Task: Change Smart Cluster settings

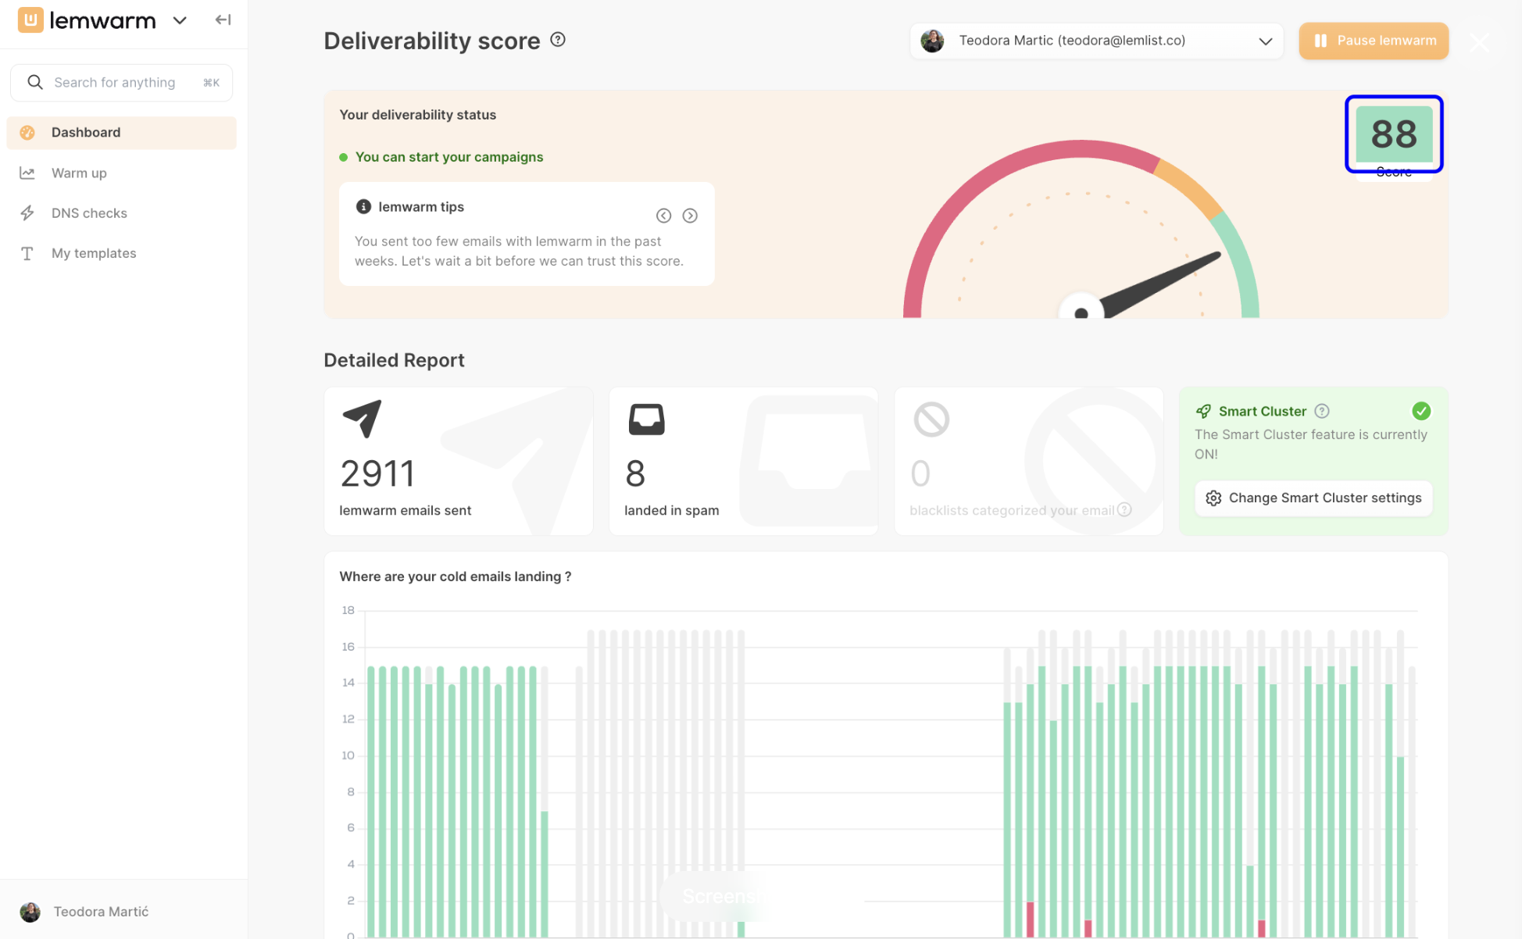Action: click(1313, 498)
